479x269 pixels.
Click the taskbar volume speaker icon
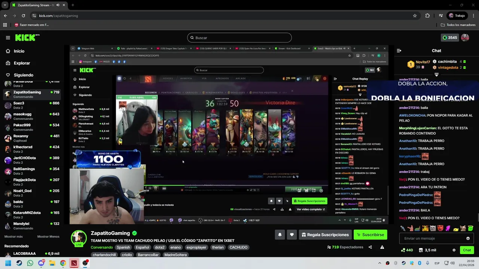coord(452,263)
